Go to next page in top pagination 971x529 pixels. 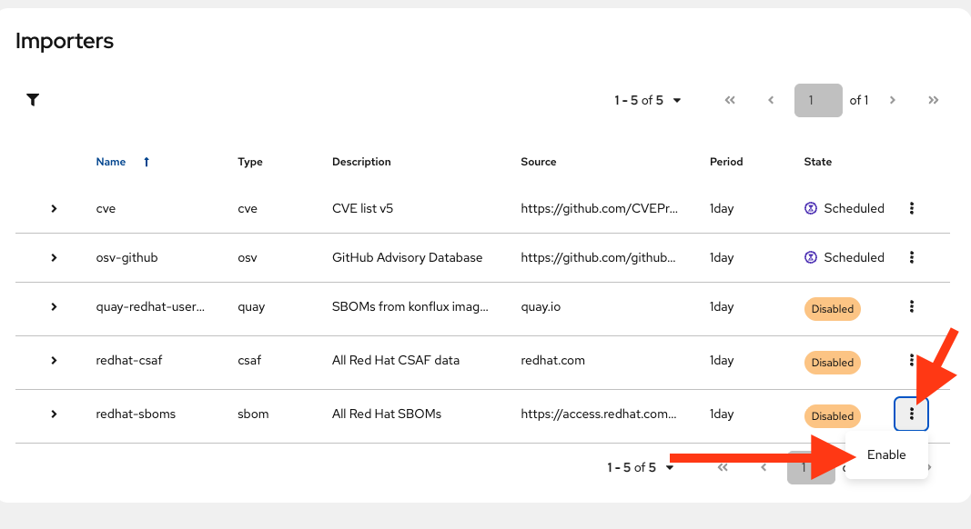(893, 100)
